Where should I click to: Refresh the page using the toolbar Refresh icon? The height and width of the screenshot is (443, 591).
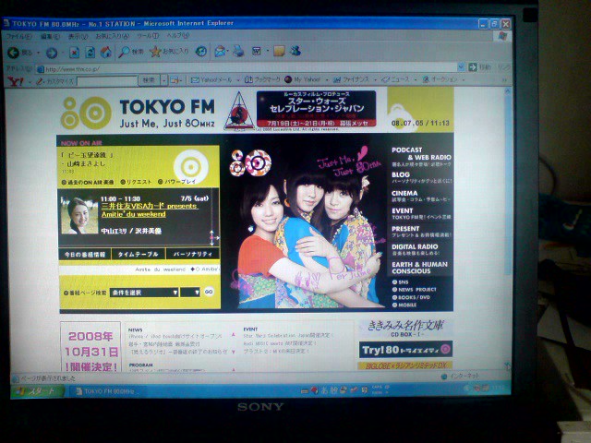pos(90,53)
